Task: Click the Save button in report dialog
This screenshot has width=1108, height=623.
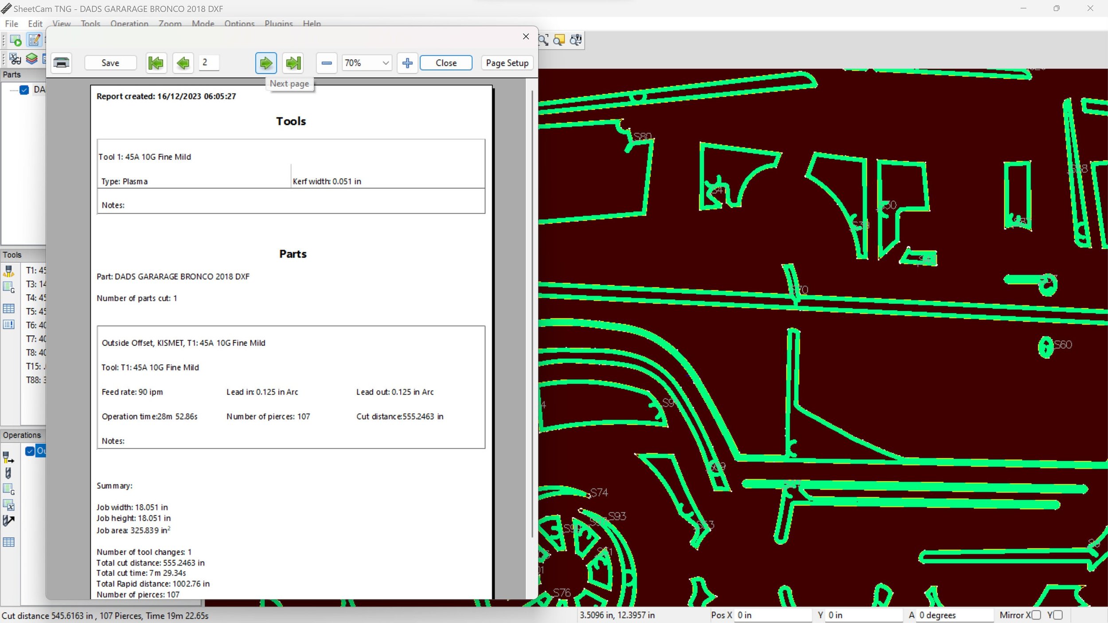Action: pyautogui.click(x=110, y=63)
